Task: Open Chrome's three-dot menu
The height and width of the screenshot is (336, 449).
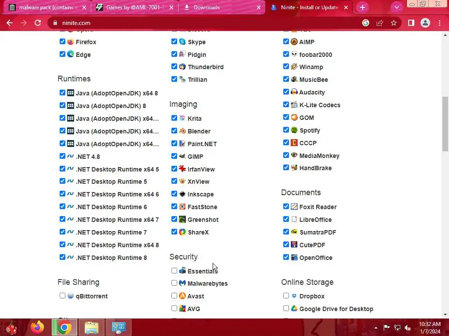Action: (439, 23)
